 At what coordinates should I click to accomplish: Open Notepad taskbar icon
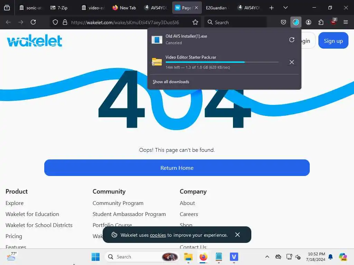pyautogui.click(x=218, y=257)
